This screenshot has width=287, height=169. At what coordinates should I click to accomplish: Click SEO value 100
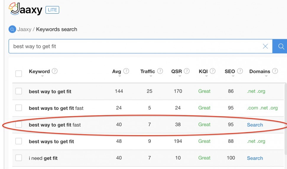[231, 158]
